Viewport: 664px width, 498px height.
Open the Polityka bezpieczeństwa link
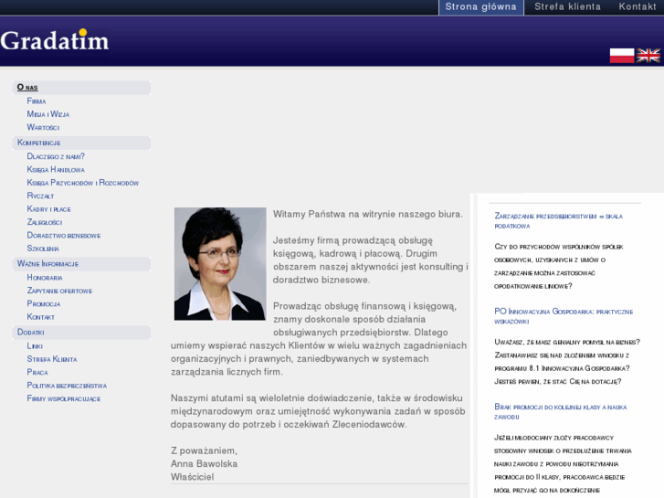click(67, 386)
